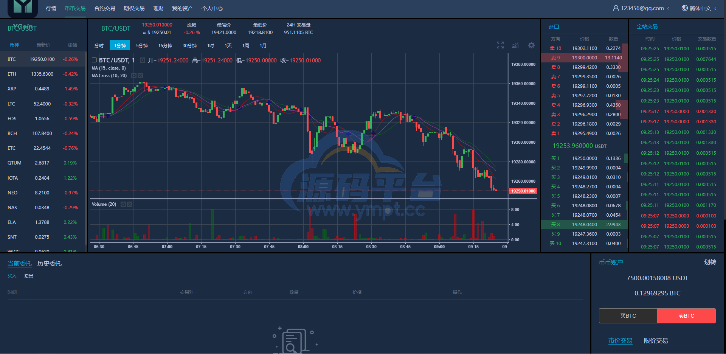Viewport: 726px width, 354px height.
Task: Select EOS in the coin list
Action: tap(43, 119)
